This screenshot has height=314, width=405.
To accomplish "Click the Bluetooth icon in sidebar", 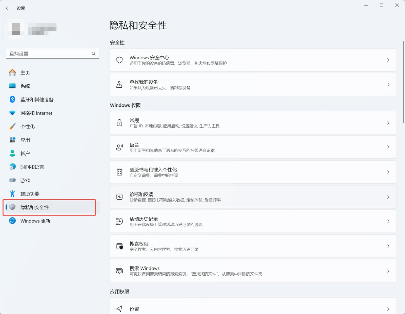I will click(12, 99).
